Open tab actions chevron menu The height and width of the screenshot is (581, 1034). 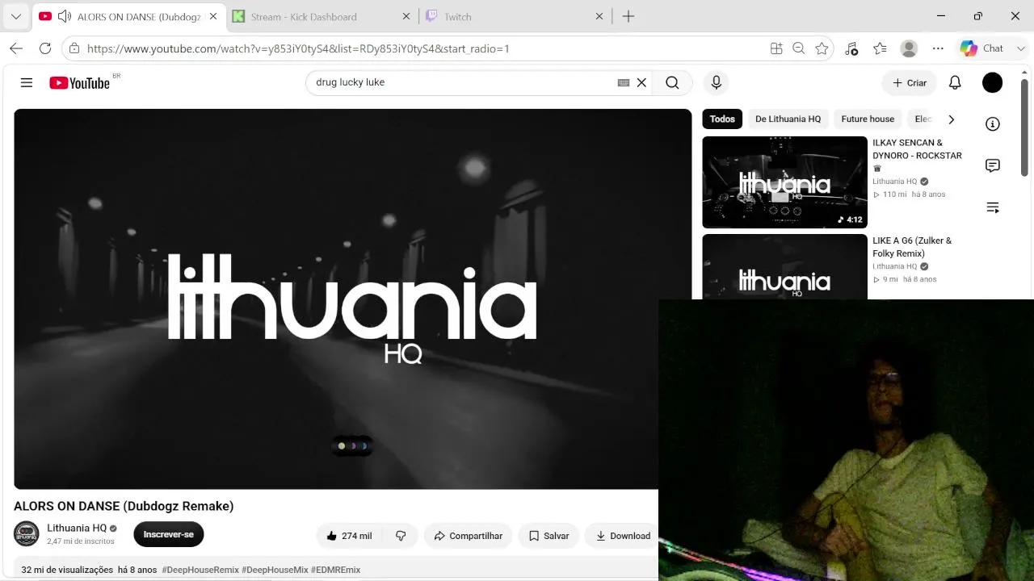tap(16, 16)
